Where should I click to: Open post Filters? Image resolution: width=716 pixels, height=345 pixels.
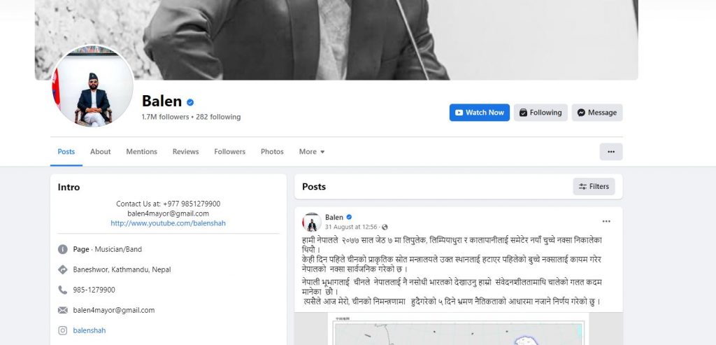[594, 186]
